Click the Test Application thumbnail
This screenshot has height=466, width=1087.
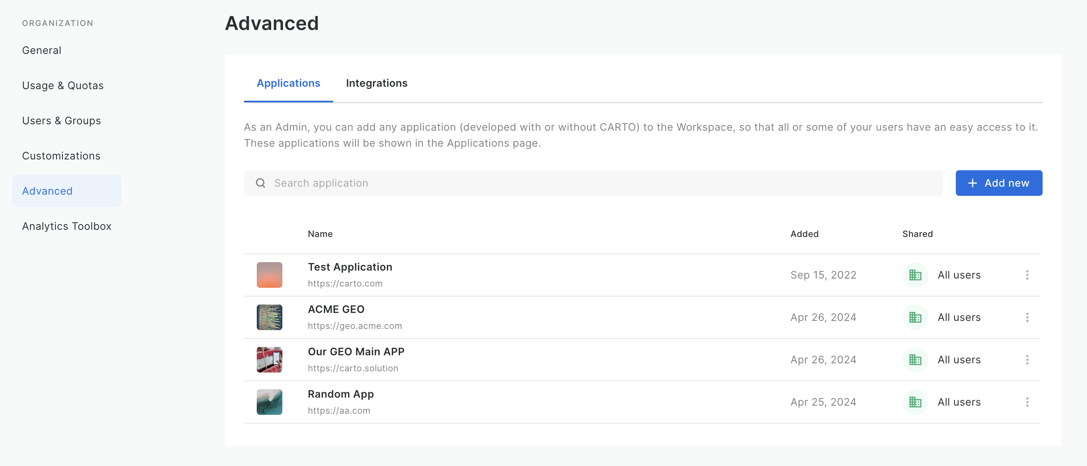coord(269,275)
